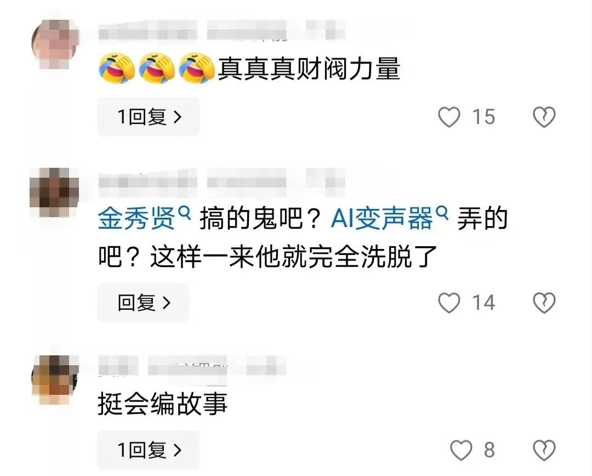Reply to the 金秀贤 comment

click(x=143, y=302)
